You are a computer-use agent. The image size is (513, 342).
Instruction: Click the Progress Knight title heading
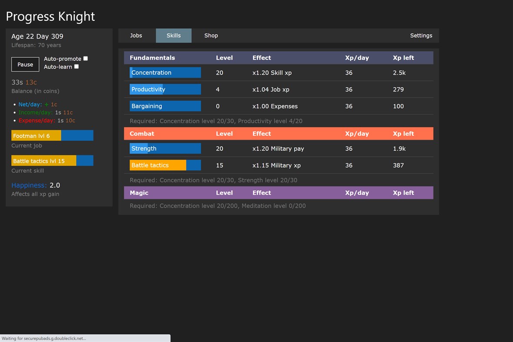(x=50, y=17)
